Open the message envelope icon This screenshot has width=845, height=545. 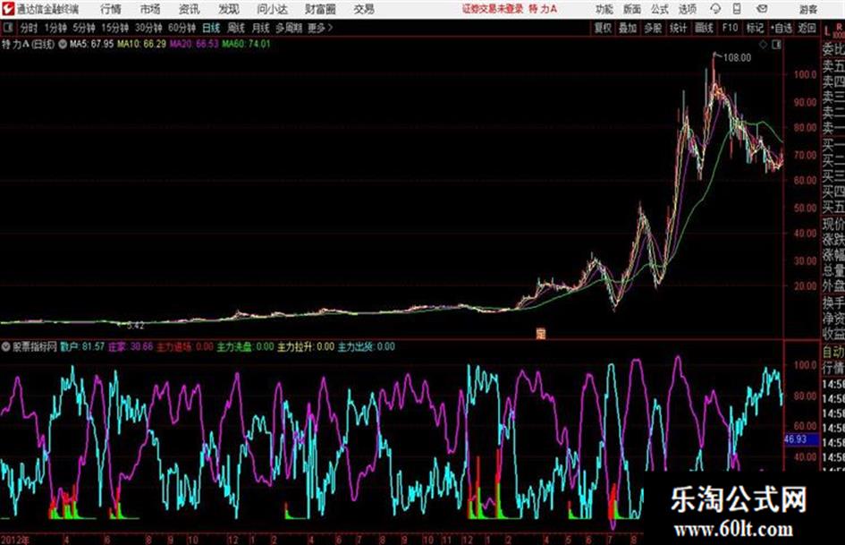(x=762, y=9)
